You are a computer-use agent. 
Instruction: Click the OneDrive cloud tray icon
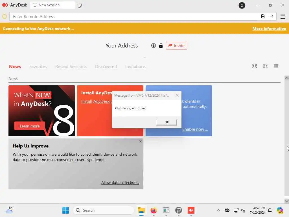[227, 210]
